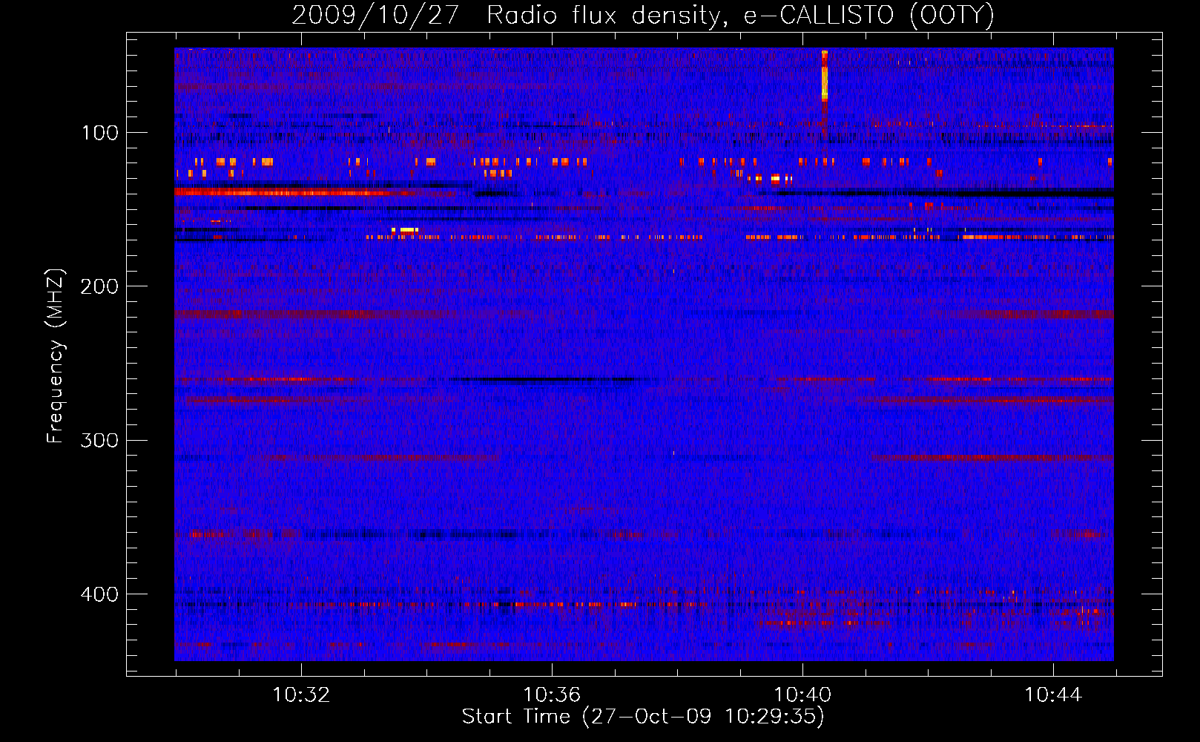
Task: Click the 'Frequency (MHZ)' axis label
Action: pyautogui.click(x=56, y=356)
